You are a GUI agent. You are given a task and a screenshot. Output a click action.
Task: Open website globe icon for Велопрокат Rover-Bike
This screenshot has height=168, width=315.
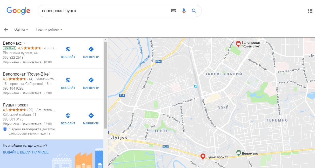(x=68, y=80)
